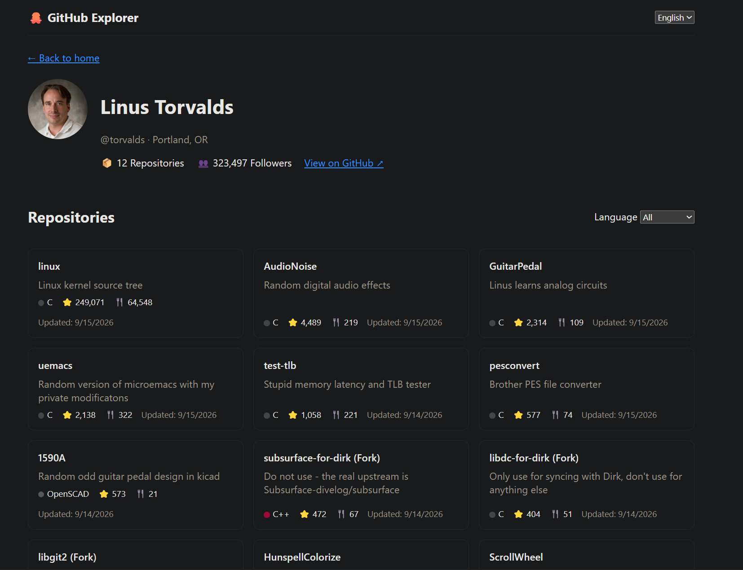Click the star icon next to 573
The image size is (743, 570).
point(104,494)
